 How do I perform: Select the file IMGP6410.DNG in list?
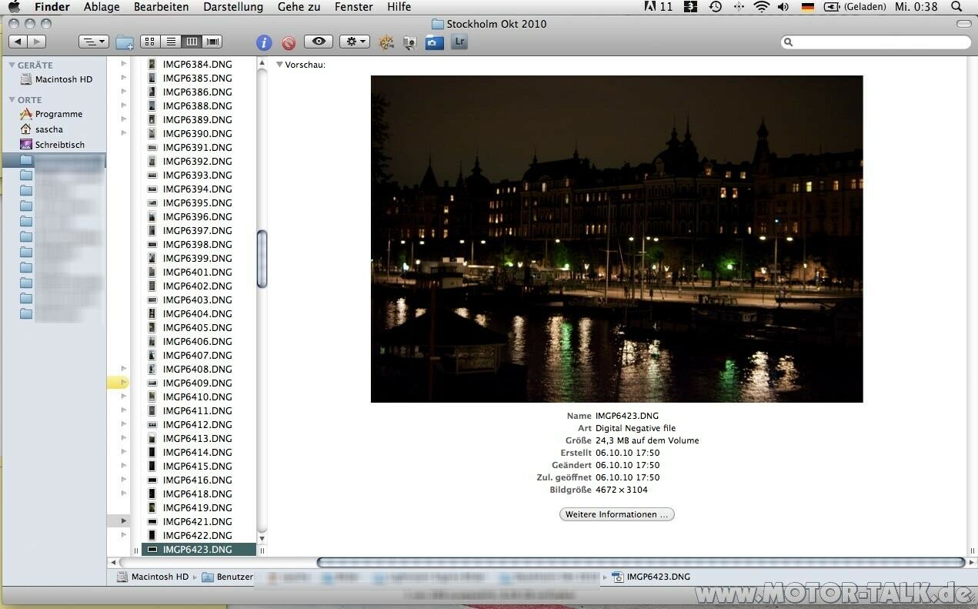coord(197,397)
